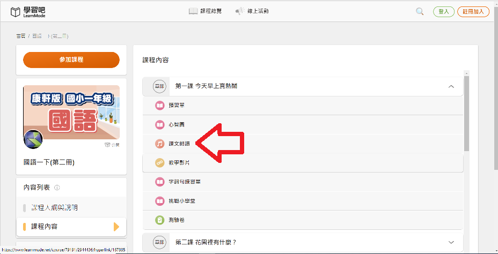This screenshot has height=254, width=498.
Task: Click the LearnMode logo icon
Action: point(16,12)
